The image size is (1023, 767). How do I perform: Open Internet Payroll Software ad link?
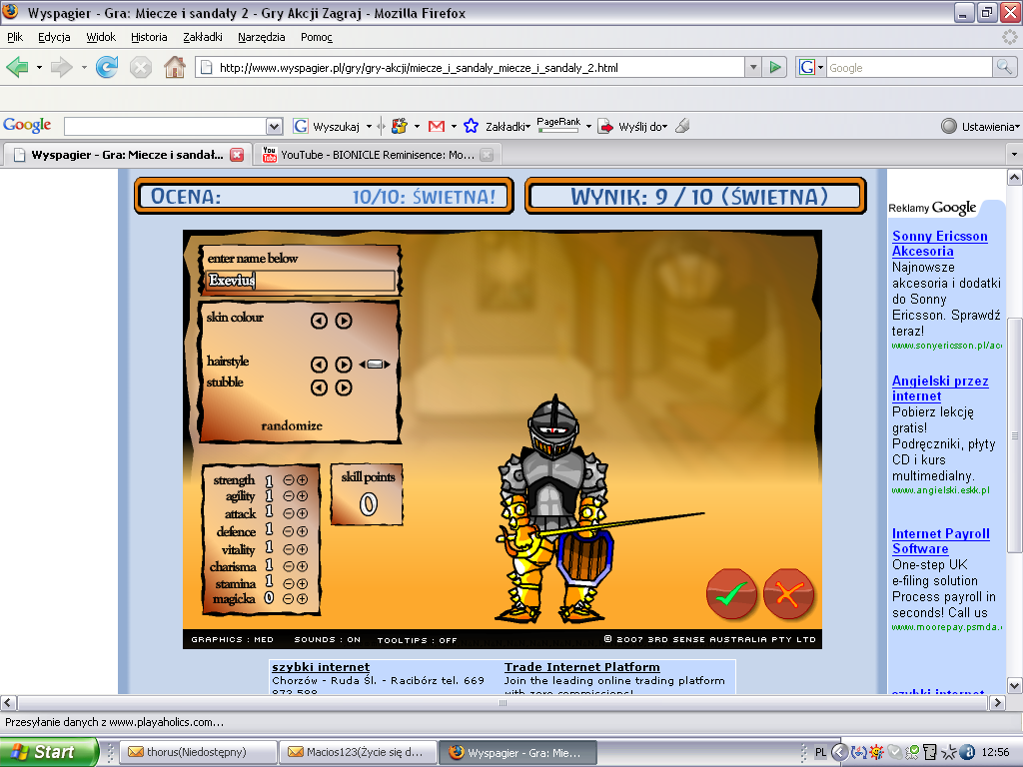coord(941,541)
